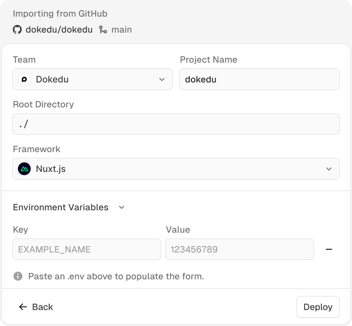Screen dimensions: 352x326
Task: Click the Importing from GitHub header
Action: 60,13
